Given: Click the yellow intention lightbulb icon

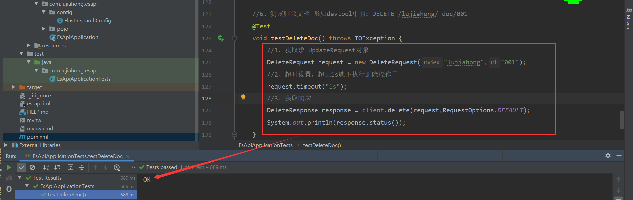Looking at the screenshot, I should coord(243,97).
